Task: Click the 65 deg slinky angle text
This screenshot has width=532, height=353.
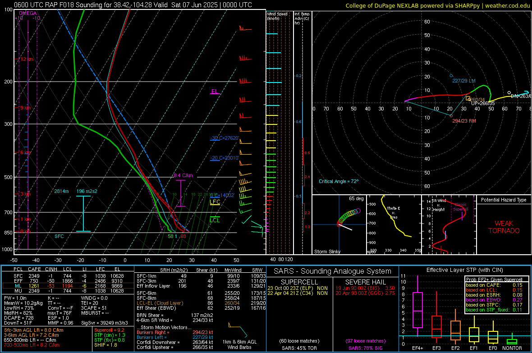Action: (x=356, y=198)
